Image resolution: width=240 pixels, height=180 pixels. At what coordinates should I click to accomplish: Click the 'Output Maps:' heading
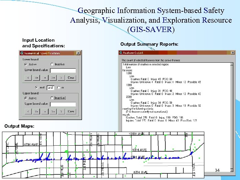pyautogui.click(x=19, y=126)
